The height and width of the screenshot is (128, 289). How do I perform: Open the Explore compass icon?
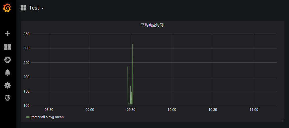click(x=8, y=60)
